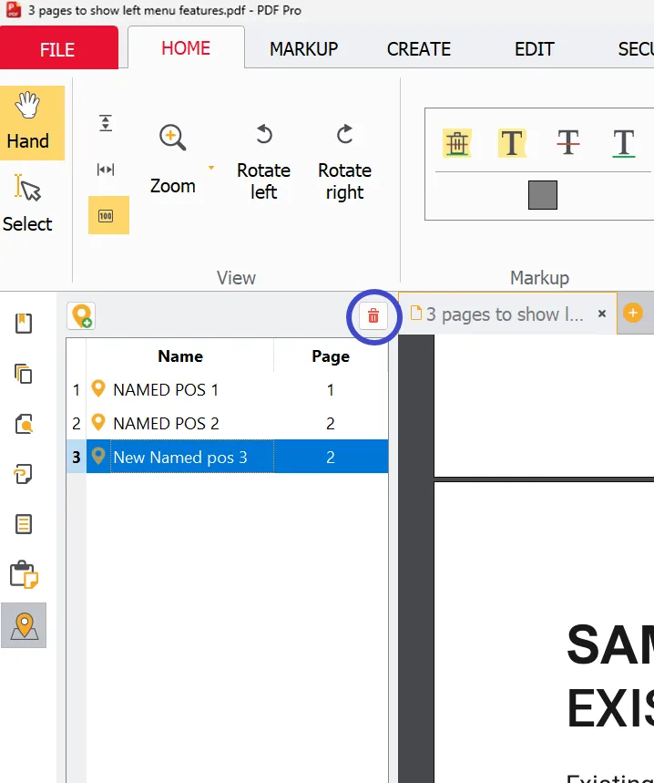Click the PDF Pro app icon in title bar
Screen dimensions: 654x783
(13, 10)
